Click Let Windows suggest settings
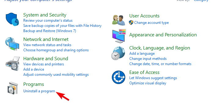Viewport: 220px width, 110px height. point(153,78)
